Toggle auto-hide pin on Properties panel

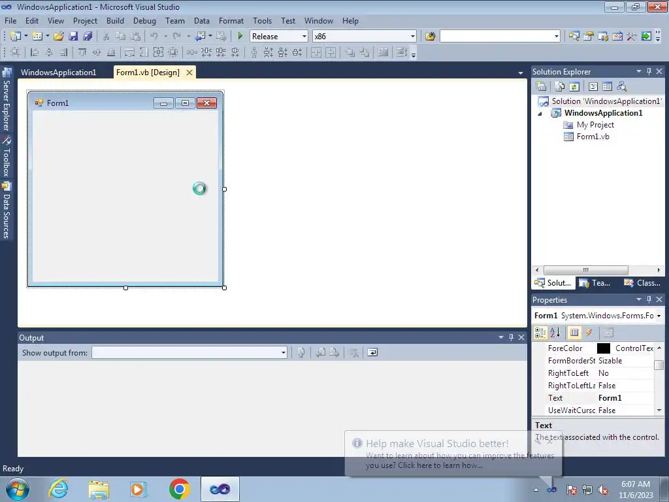[649, 299]
